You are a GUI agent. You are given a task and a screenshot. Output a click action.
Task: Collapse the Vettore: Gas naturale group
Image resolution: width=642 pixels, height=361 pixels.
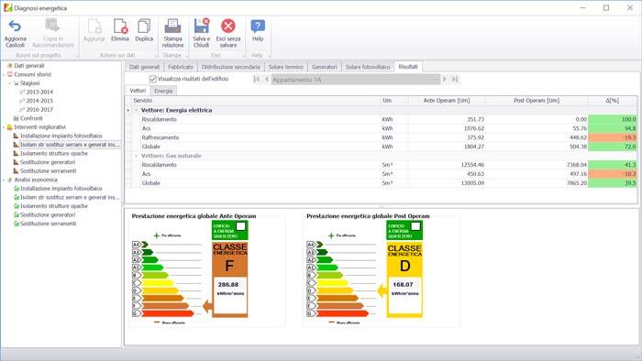pyautogui.click(x=137, y=156)
